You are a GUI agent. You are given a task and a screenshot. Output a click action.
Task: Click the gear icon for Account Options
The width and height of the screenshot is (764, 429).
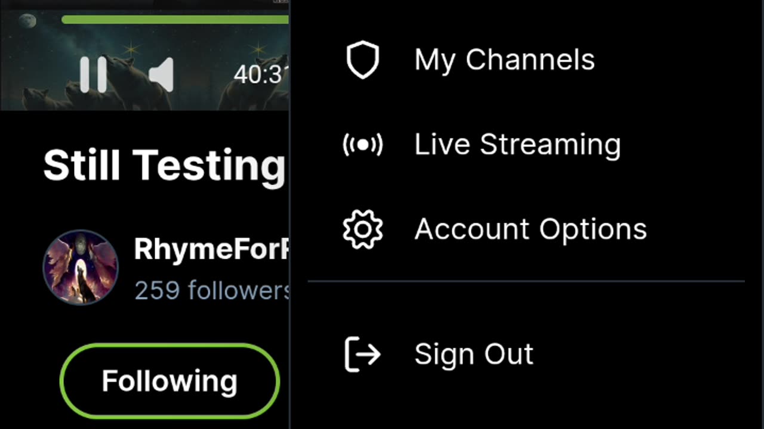[362, 229]
